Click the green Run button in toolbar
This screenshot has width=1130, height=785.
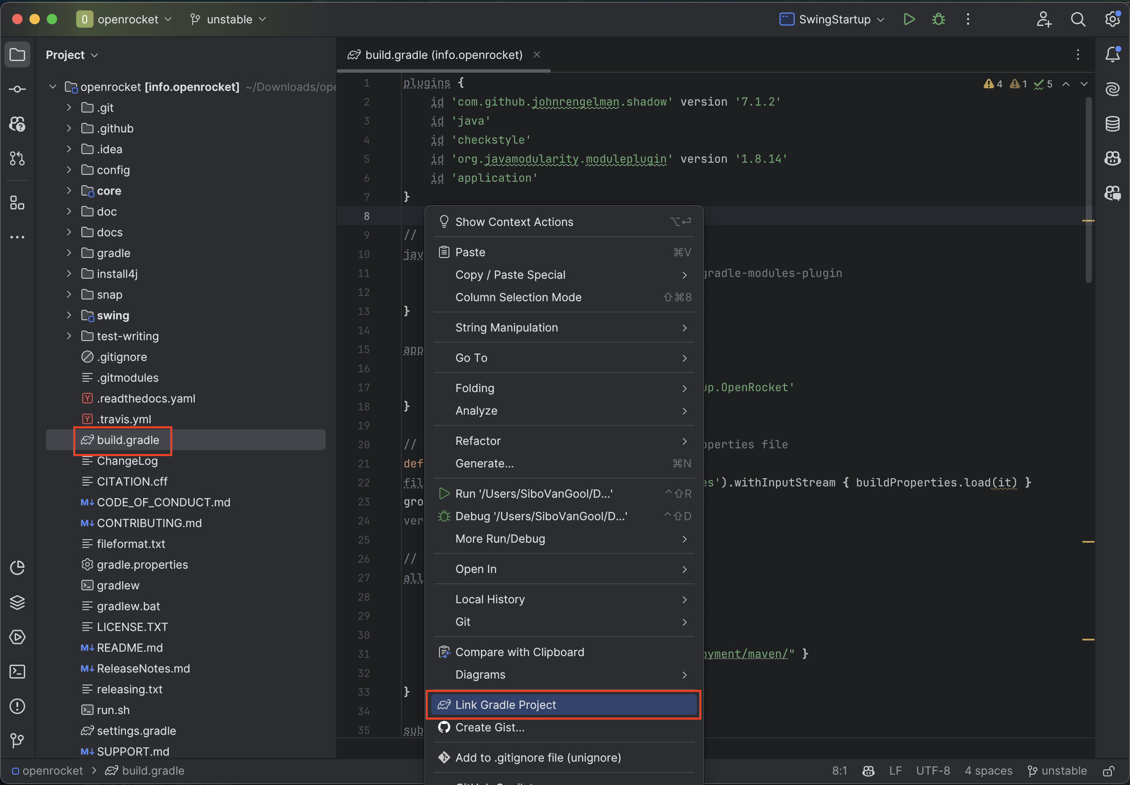click(x=909, y=19)
